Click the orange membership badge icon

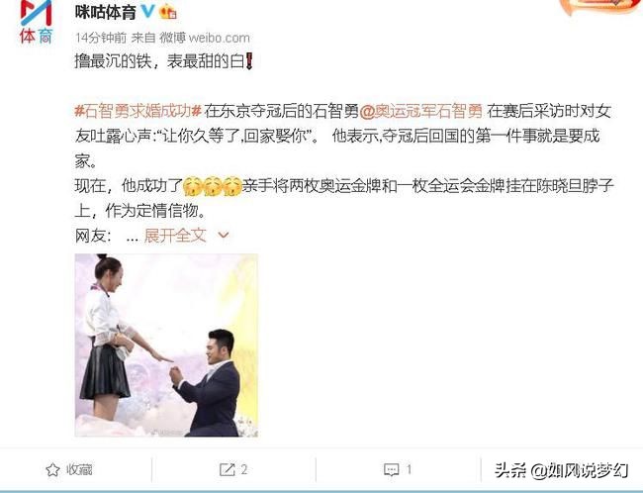[168, 12]
